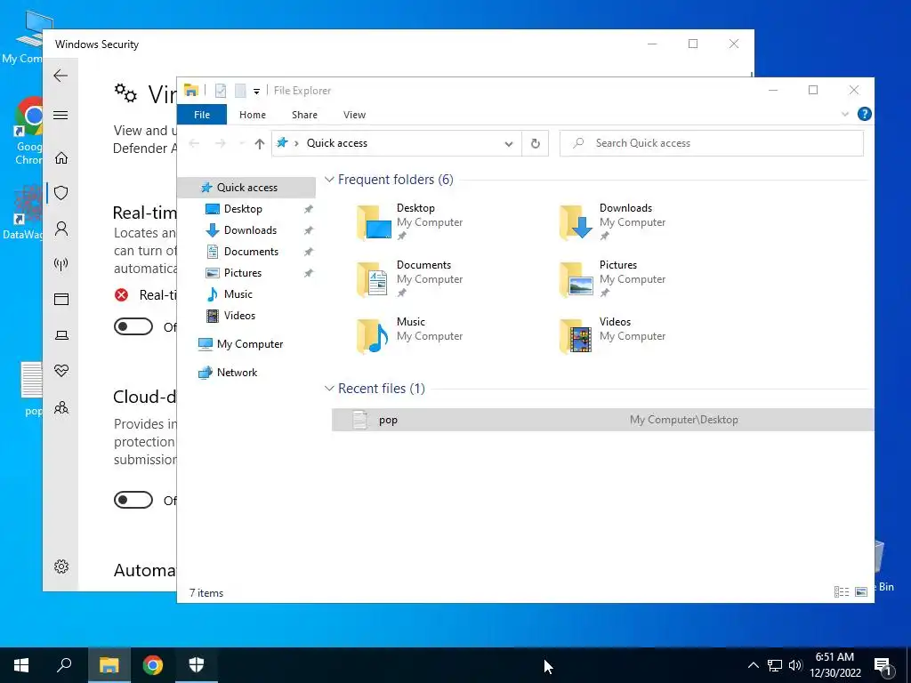Open App & browser control icon
911x683 pixels.
click(x=61, y=299)
